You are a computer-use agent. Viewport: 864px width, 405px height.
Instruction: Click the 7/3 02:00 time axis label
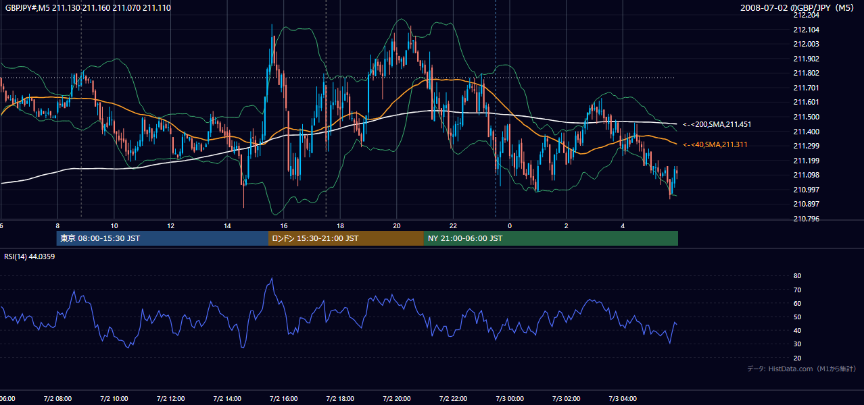pos(567,398)
